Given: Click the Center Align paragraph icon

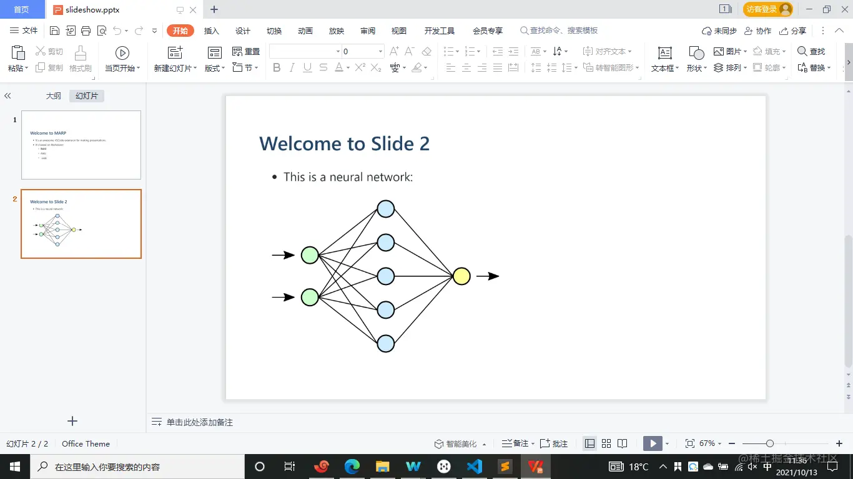Looking at the screenshot, I should (466, 67).
